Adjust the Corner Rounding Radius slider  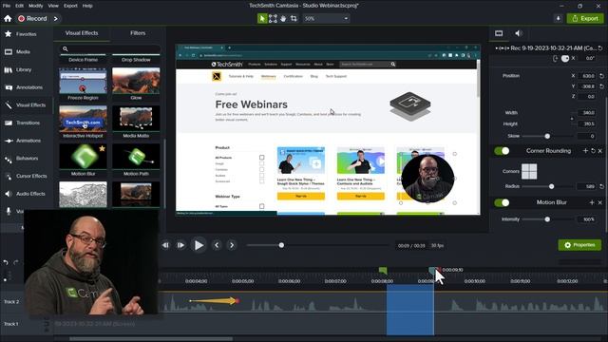[551, 186]
